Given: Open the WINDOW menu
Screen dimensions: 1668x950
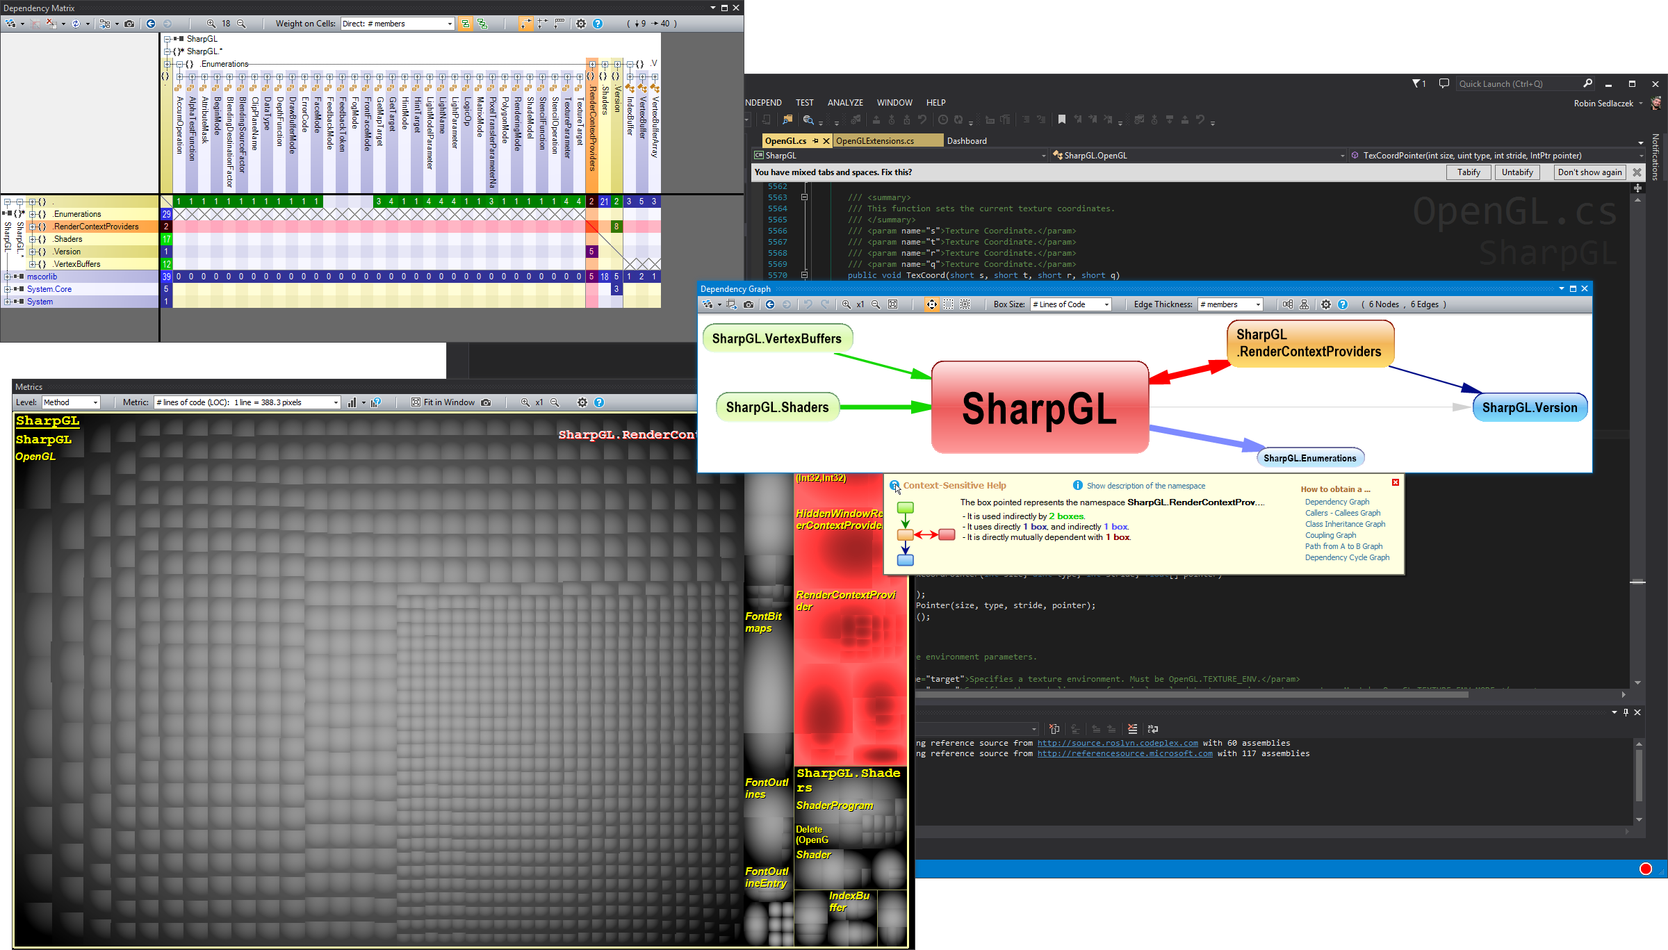Looking at the screenshot, I should pos(894,102).
